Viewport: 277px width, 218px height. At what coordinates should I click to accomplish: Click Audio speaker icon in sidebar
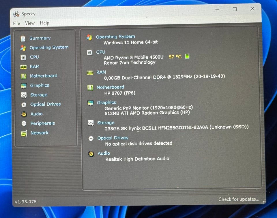click(24, 114)
